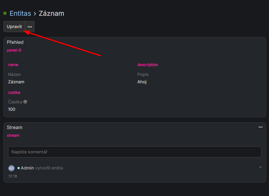Click the description field label tag
Screen dimensions: 269x196
[148, 65]
